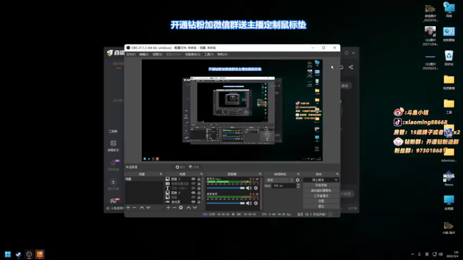Click share icon in streaming tool window
463x260 pixels.
click(351, 67)
